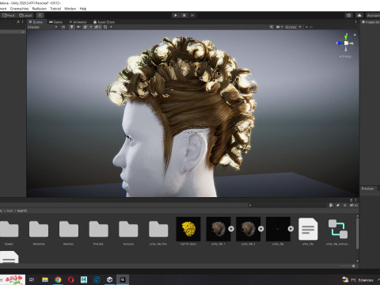Open the Shaded draw mode dropdown

point(42,27)
